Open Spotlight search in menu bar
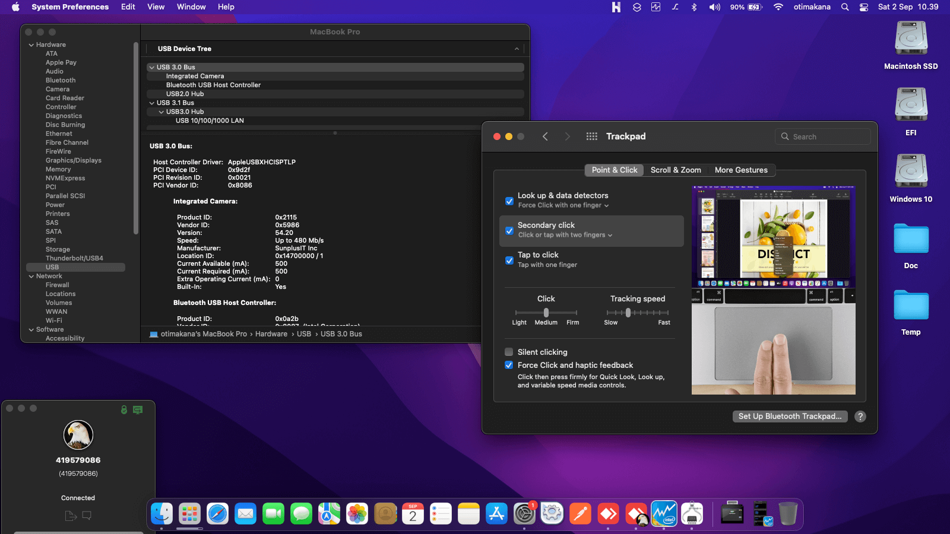Screen dimensions: 950x534 (845, 7)
